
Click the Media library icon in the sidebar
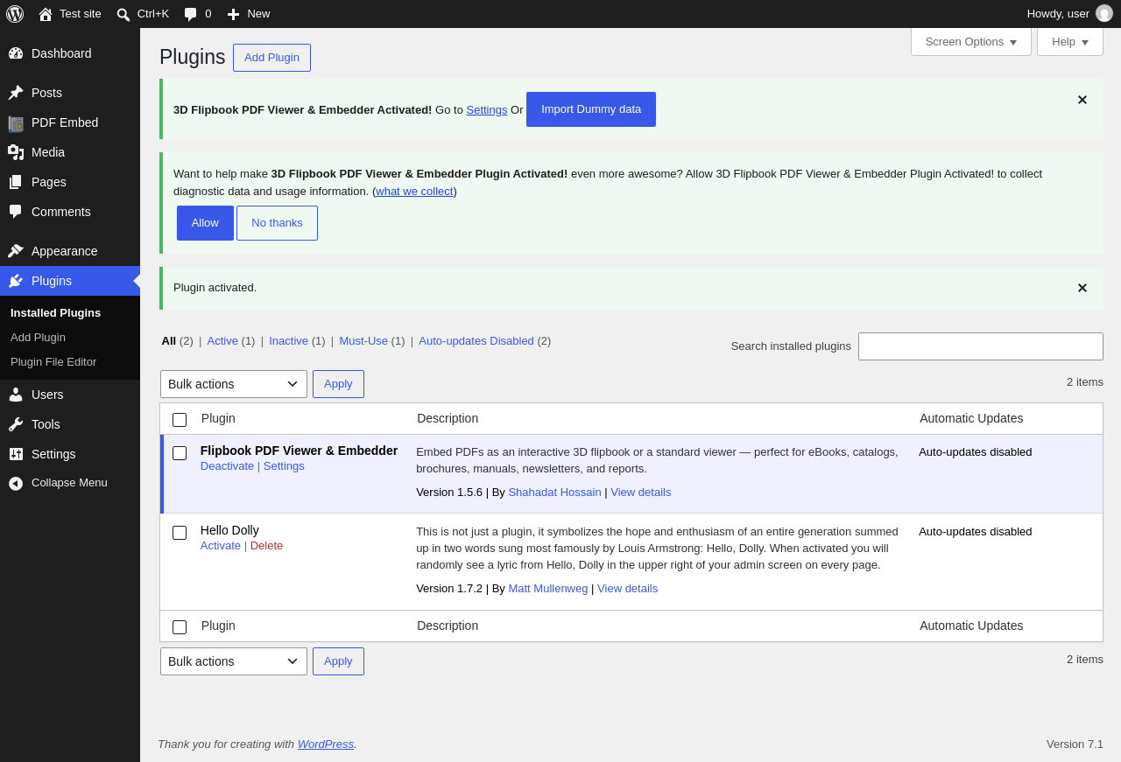16,152
